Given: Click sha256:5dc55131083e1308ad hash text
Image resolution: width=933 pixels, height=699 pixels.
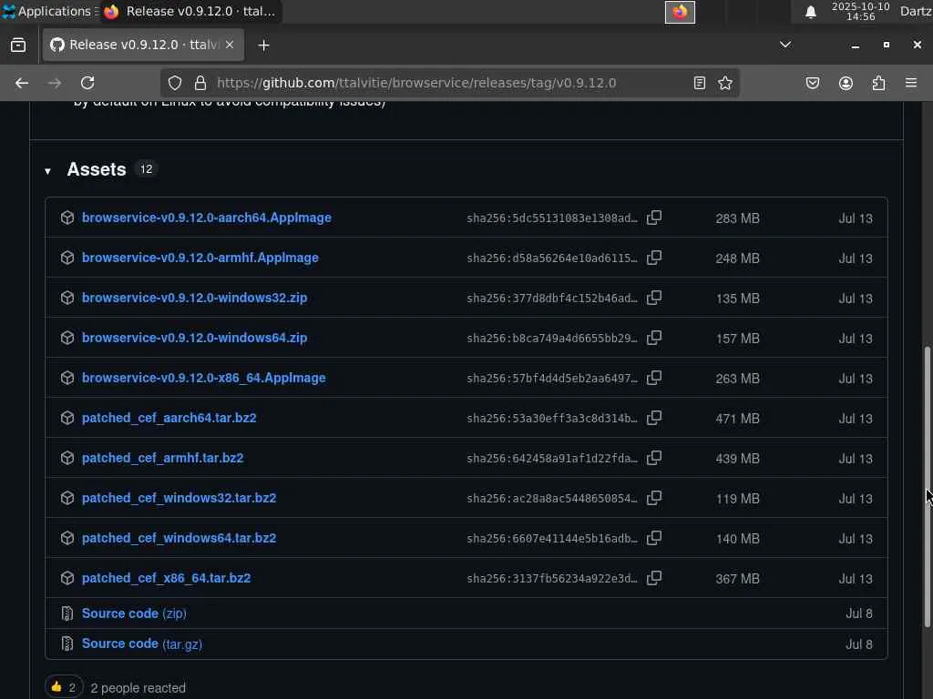Looking at the screenshot, I should click(551, 218).
